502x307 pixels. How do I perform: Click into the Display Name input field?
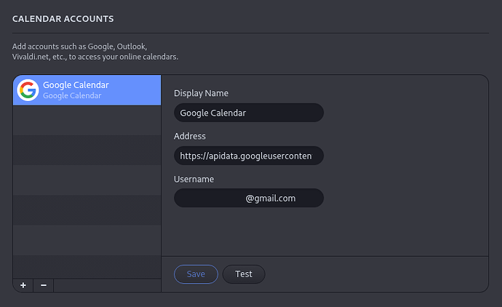click(248, 113)
